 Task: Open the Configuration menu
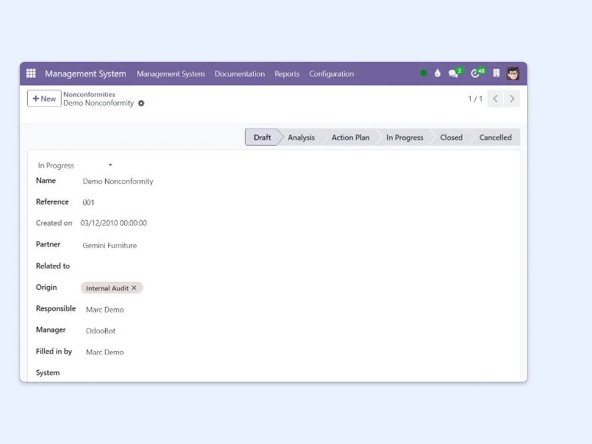pyautogui.click(x=331, y=74)
